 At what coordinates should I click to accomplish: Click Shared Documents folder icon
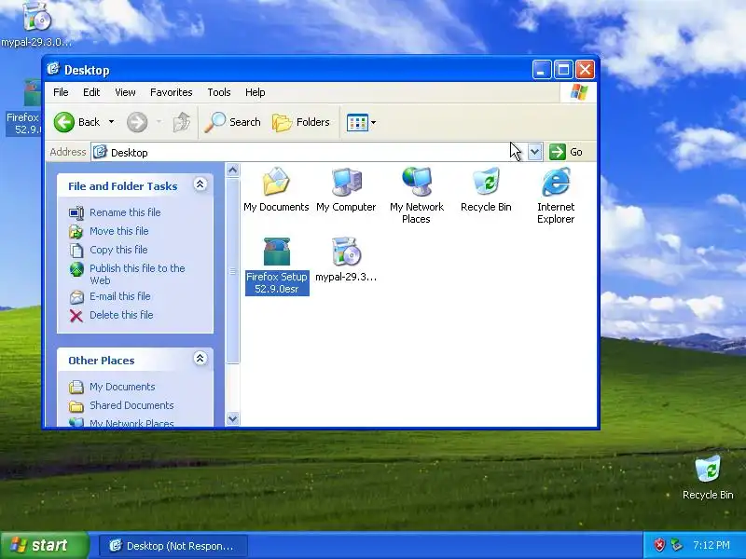(76, 406)
